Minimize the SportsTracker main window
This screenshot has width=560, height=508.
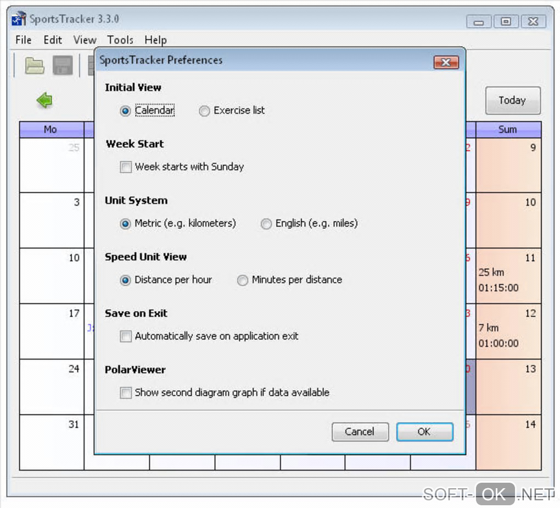point(479,22)
